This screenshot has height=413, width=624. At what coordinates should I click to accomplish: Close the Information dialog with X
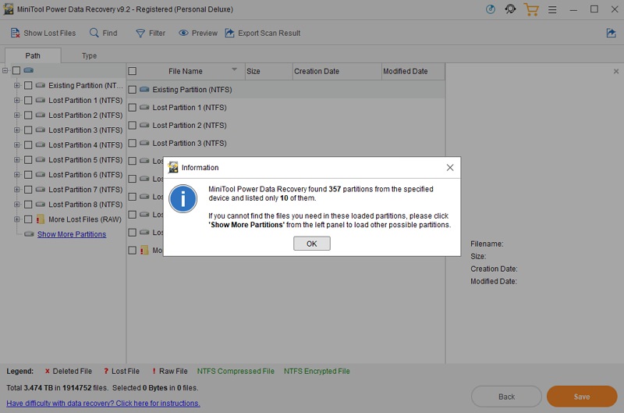point(450,168)
